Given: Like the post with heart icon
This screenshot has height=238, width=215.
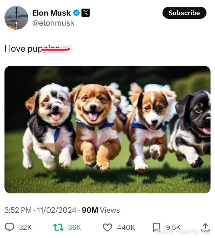Looking at the screenshot, I should click(x=107, y=227).
